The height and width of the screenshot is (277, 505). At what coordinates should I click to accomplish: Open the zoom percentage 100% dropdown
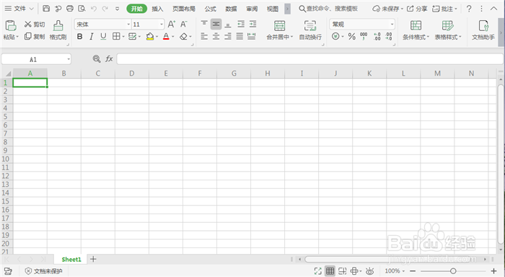click(395, 271)
